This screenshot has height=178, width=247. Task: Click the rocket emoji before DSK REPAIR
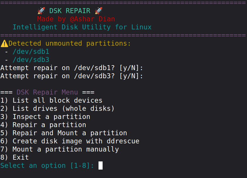41,11
